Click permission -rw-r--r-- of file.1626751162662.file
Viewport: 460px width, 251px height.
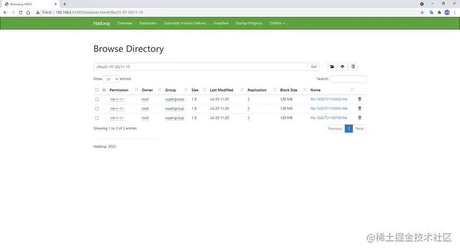(117, 99)
